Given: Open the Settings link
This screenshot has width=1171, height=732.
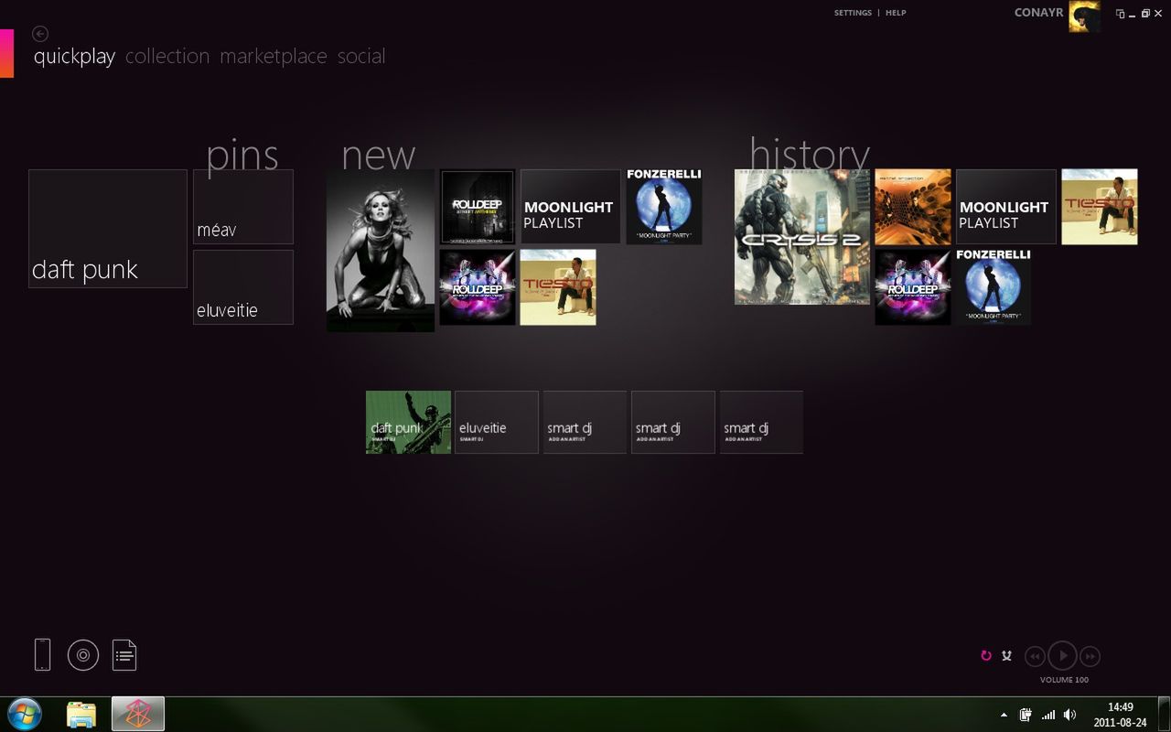Looking at the screenshot, I should (853, 13).
